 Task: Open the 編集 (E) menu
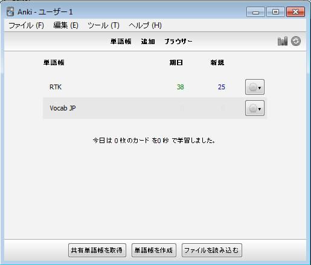66,25
